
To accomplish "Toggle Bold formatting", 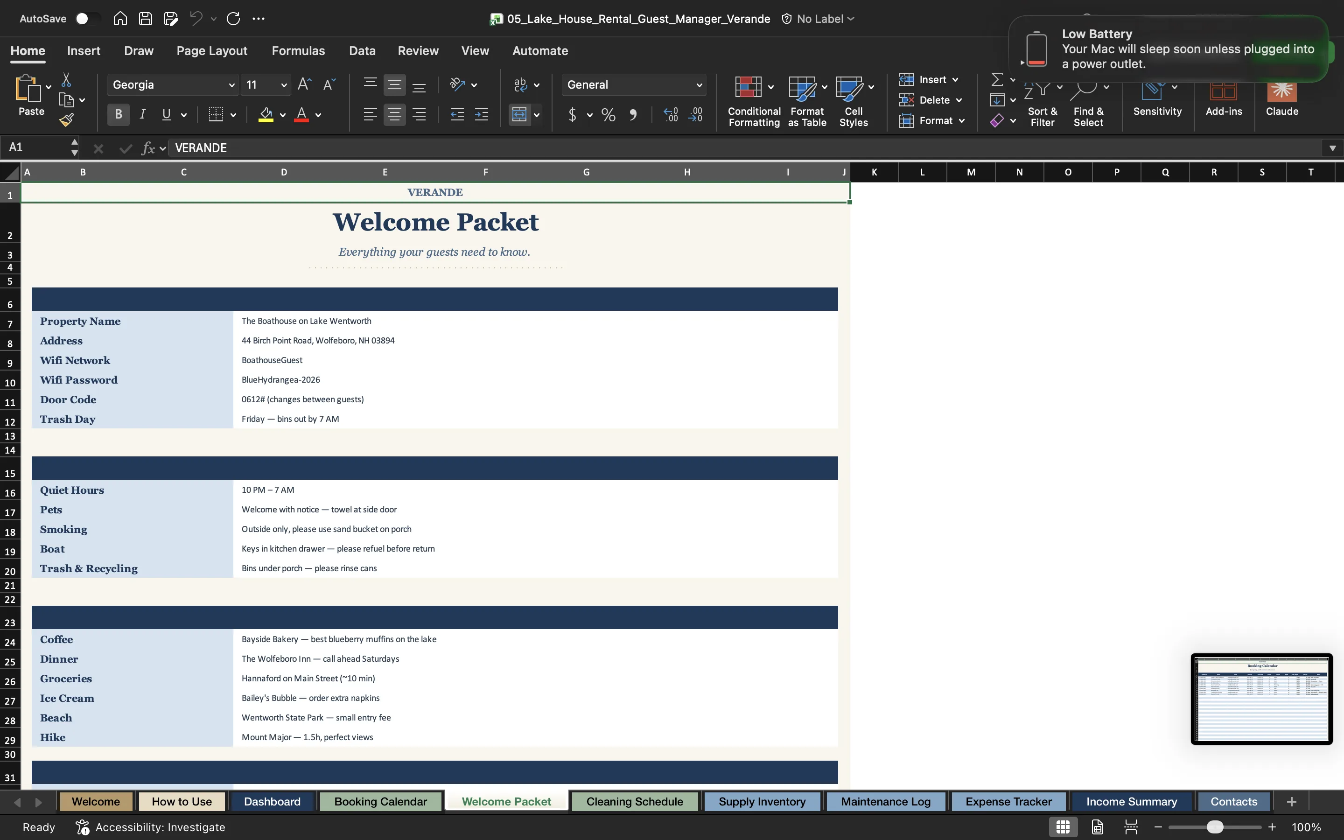I will coord(118,114).
